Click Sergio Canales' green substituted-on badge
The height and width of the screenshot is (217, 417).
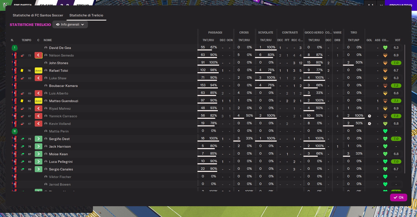click(38, 169)
